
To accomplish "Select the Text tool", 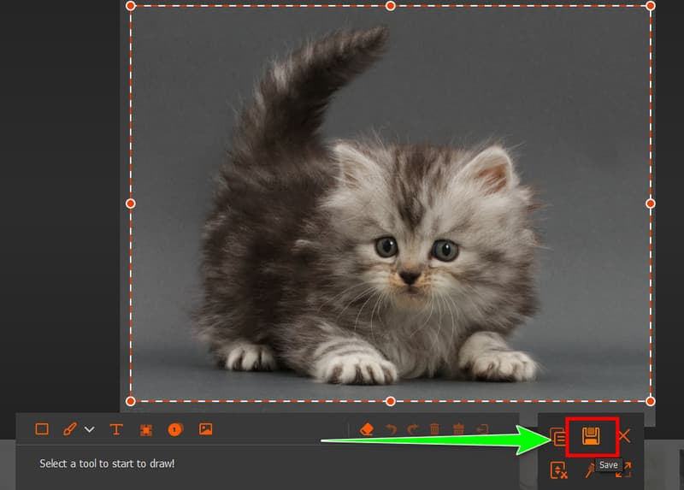I will pos(116,429).
